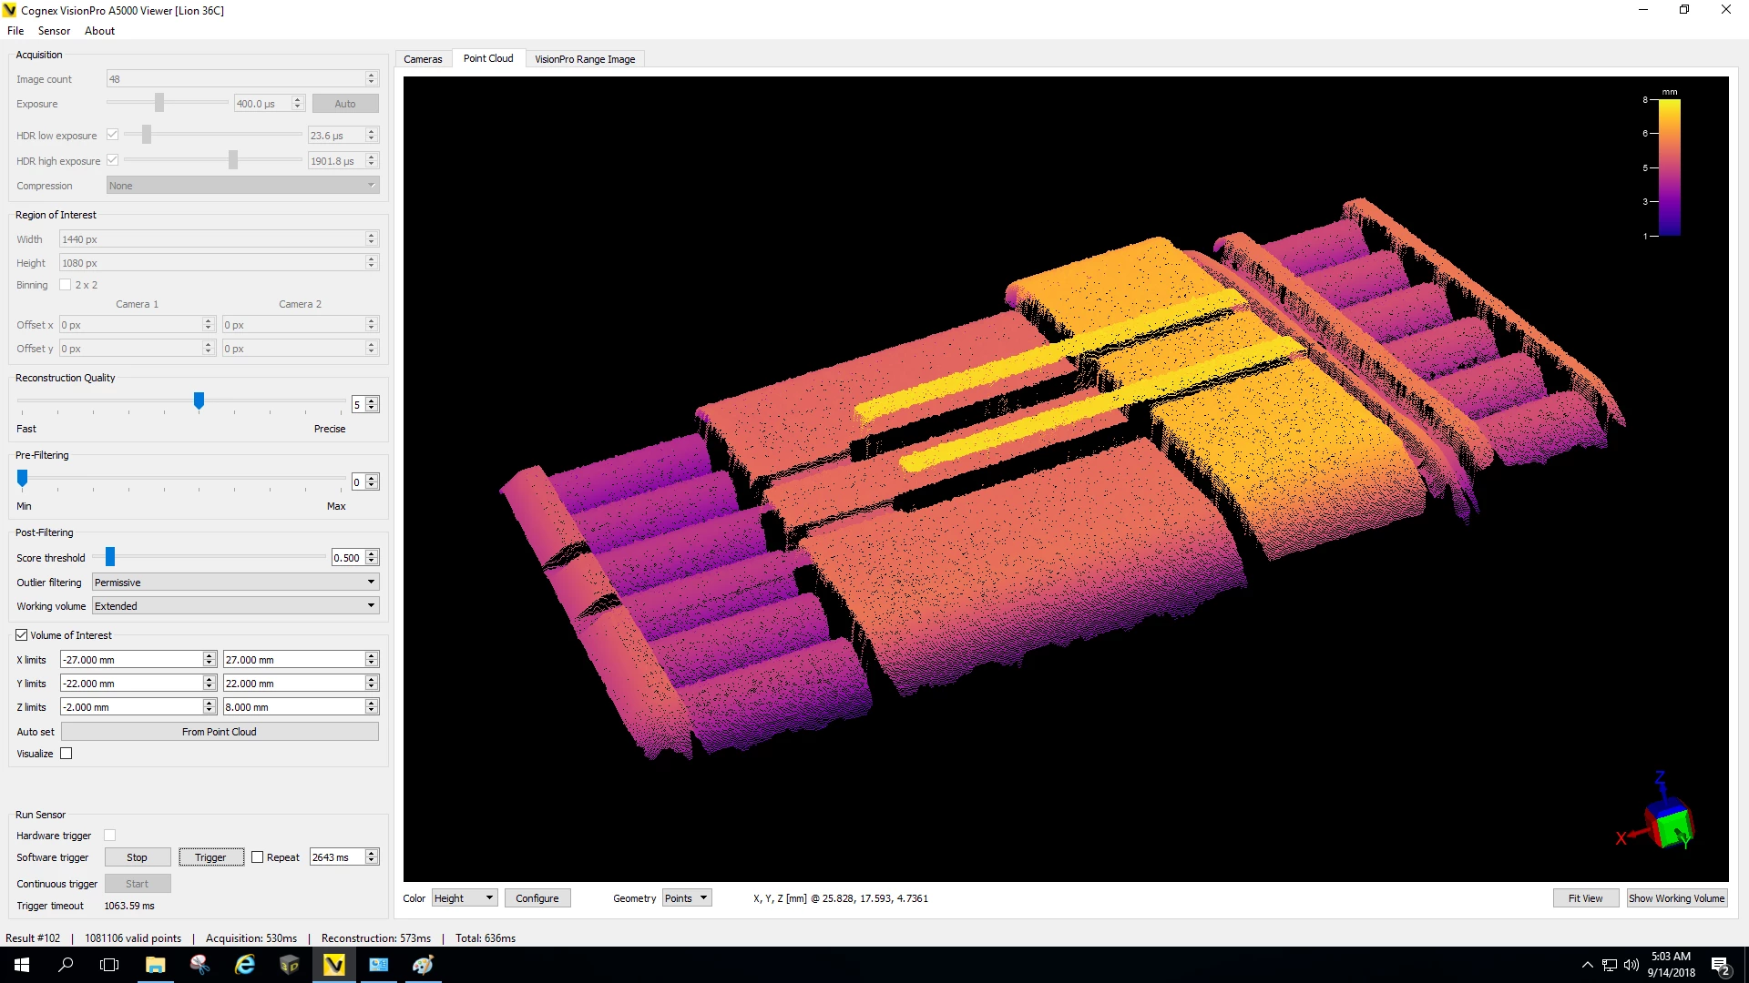Click the Cameras tab

coord(423,59)
